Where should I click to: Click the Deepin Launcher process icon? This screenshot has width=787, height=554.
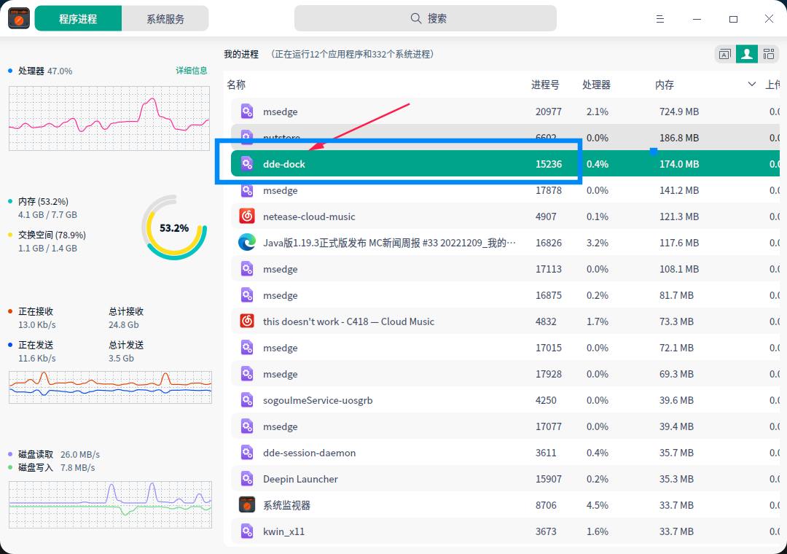247,479
